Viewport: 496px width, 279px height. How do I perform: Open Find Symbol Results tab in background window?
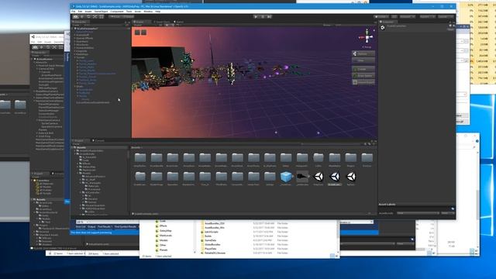click(x=126, y=227)
